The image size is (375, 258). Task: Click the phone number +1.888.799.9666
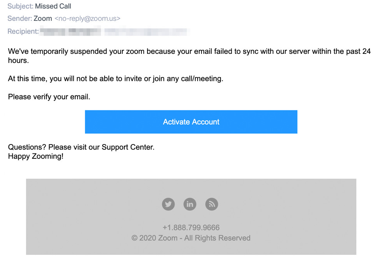(x=191, y=227)
